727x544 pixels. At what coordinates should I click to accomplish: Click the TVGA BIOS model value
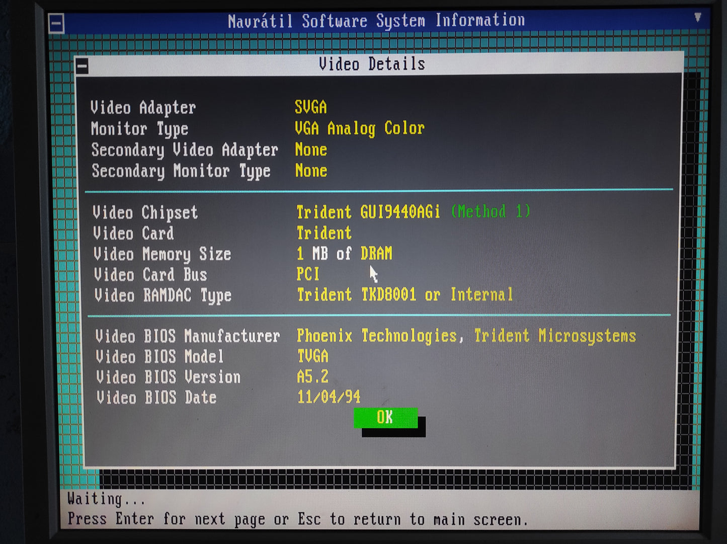(312, 356)
